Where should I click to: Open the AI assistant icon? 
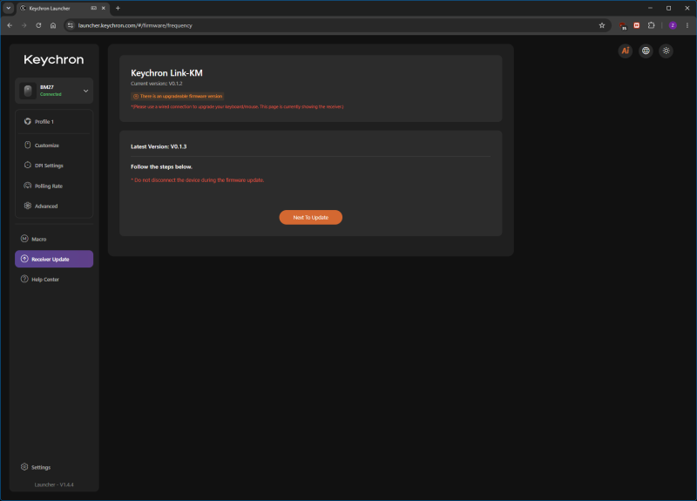click(625, 51)
